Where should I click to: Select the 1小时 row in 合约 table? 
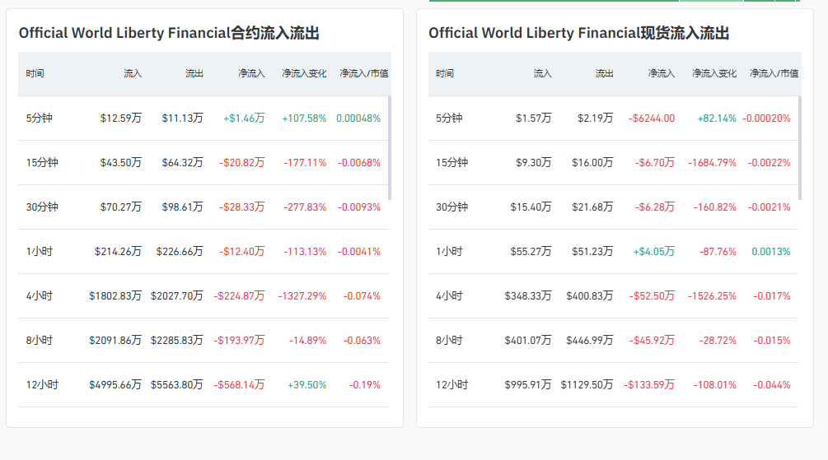coord(39,252)
